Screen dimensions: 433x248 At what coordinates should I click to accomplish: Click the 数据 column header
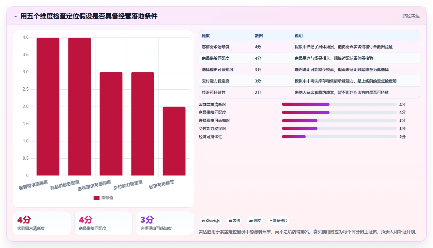[x=259, y=36]
